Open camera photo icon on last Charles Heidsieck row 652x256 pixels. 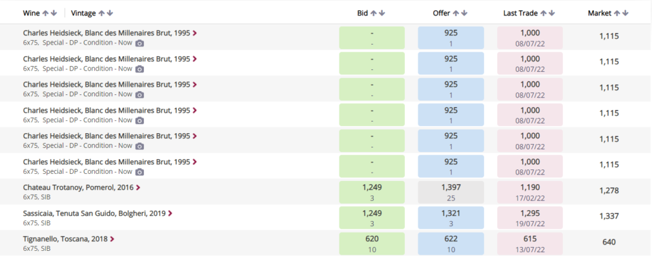(139, 172)
